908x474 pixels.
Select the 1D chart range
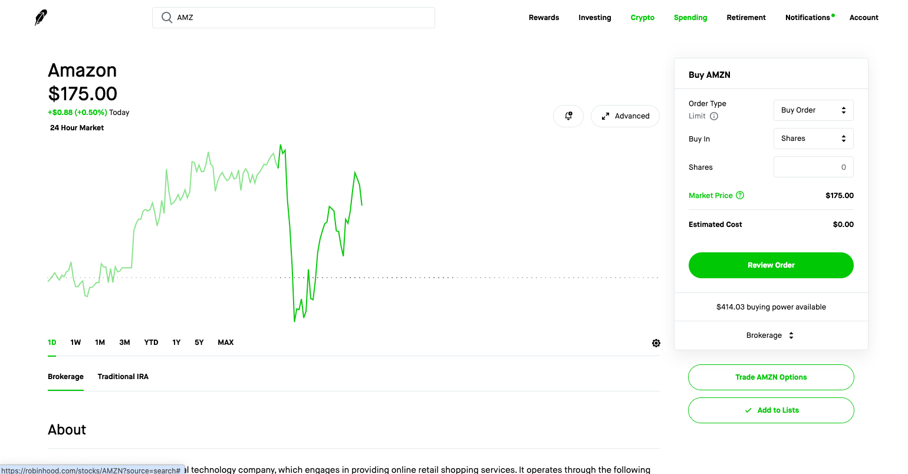(52, 343)
